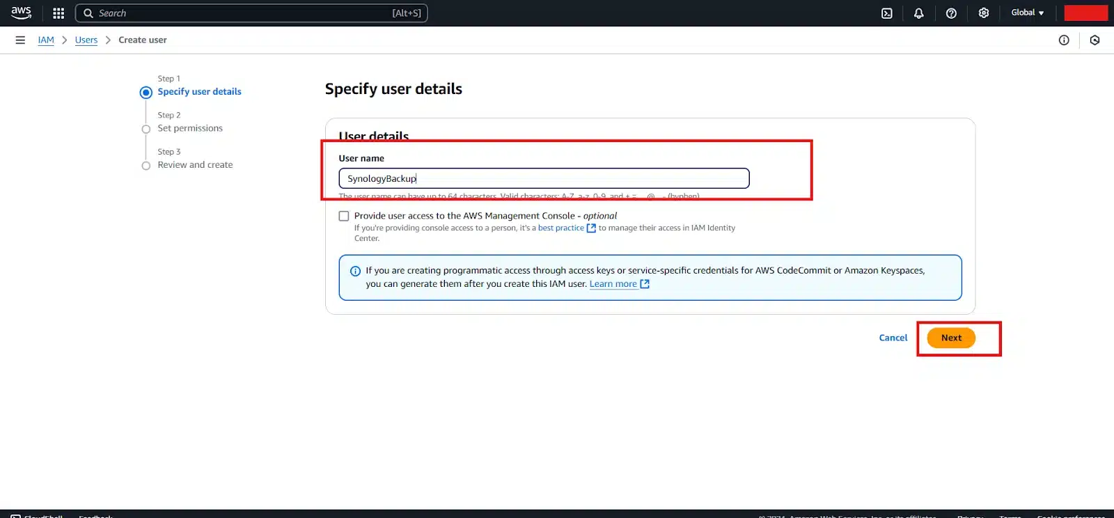Open the help question mark menu
The width and height of the screenshot is (1114, 518).
(x=951, y=13)
